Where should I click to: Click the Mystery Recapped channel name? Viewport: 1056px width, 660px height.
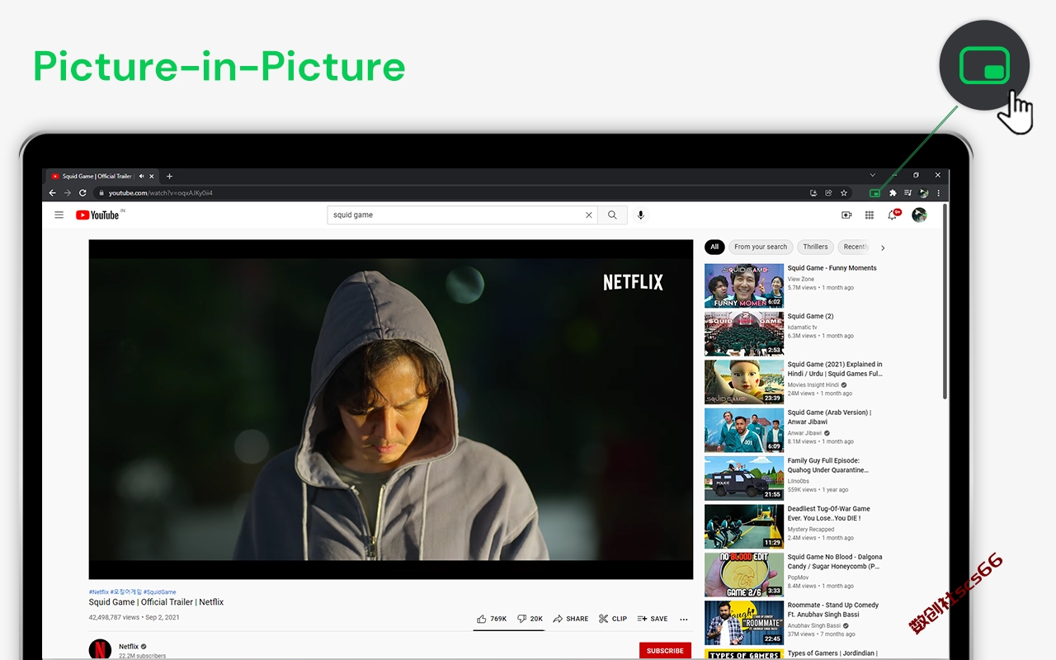click(x=810, y=530)
